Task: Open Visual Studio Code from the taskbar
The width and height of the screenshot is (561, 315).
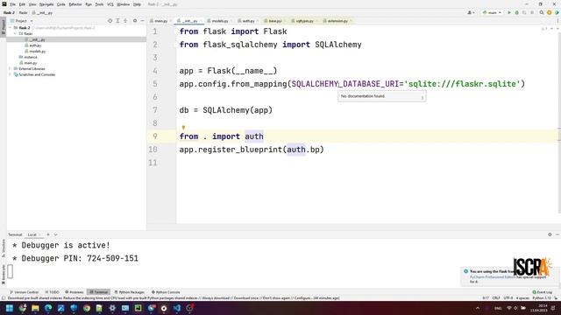Action: click(177, 308)
